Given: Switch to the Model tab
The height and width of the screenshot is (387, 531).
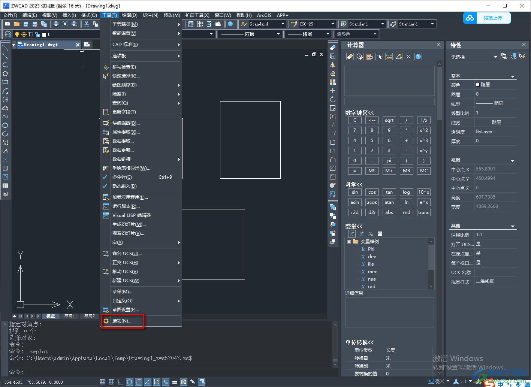Looking at the screenshot, I should click(x=51, y=316).
